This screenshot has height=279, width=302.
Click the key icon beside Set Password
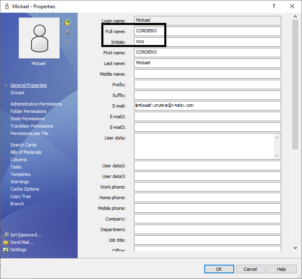pyautogui.click(x=6, y=235)
